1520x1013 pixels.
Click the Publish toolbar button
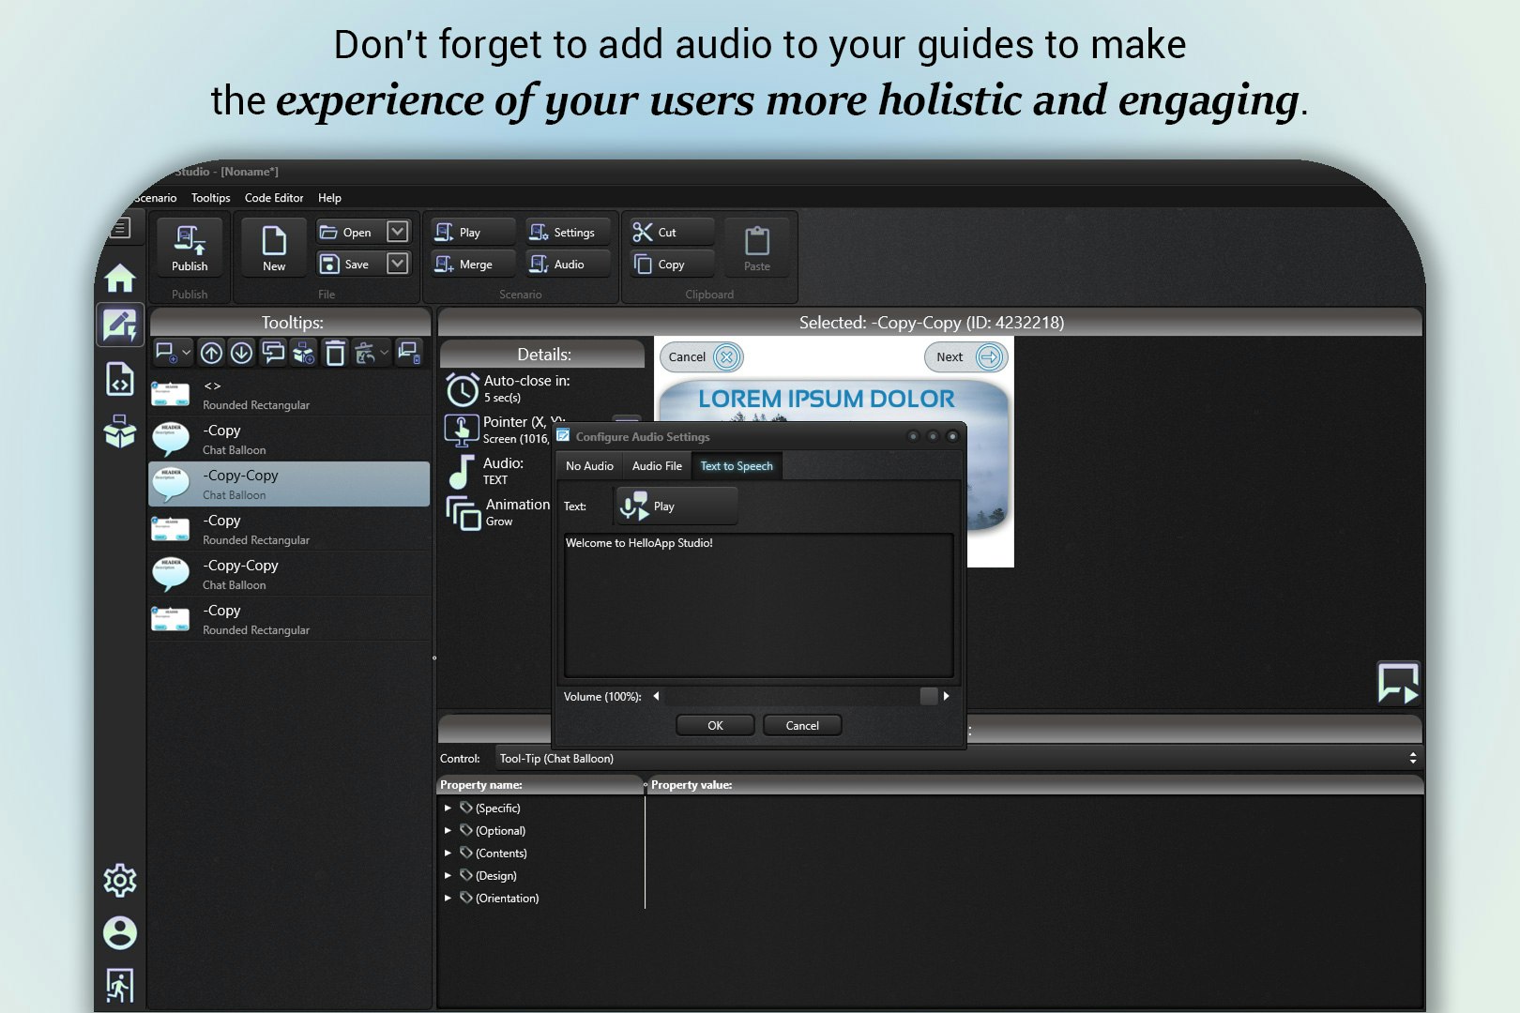pos(190,248)
